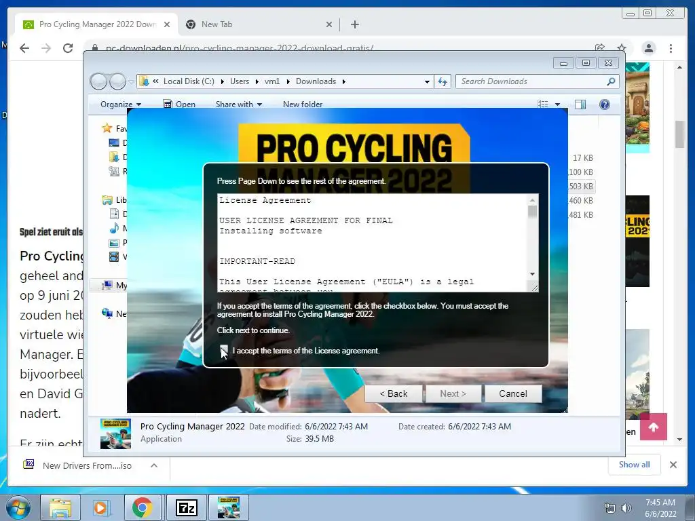Click the Explorer forward navigation button
This screenshot has height=521, width=695.
(117, 81)
